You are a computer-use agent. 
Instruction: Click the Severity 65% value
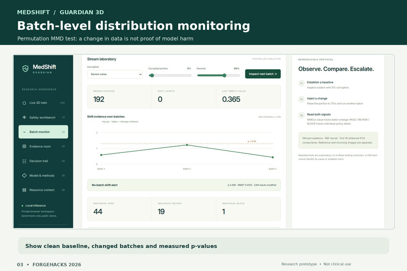point(236,69)
